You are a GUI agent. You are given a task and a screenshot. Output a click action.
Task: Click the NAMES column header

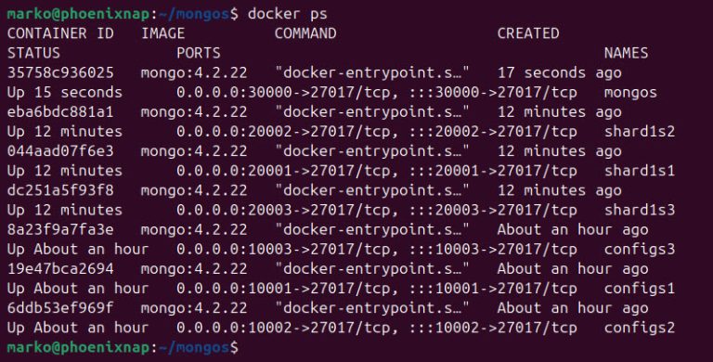point(626,53)
